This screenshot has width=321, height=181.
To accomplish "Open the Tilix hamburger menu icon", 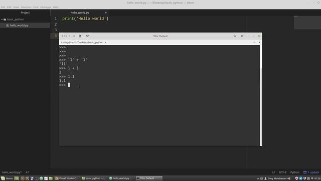I will pyautogui.click(x=242, y=36).
